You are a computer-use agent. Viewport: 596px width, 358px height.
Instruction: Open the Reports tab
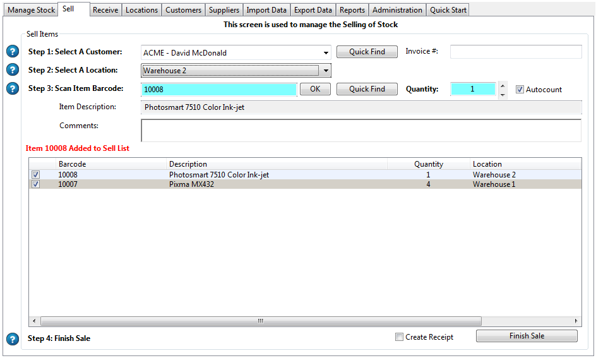point(352,10)
